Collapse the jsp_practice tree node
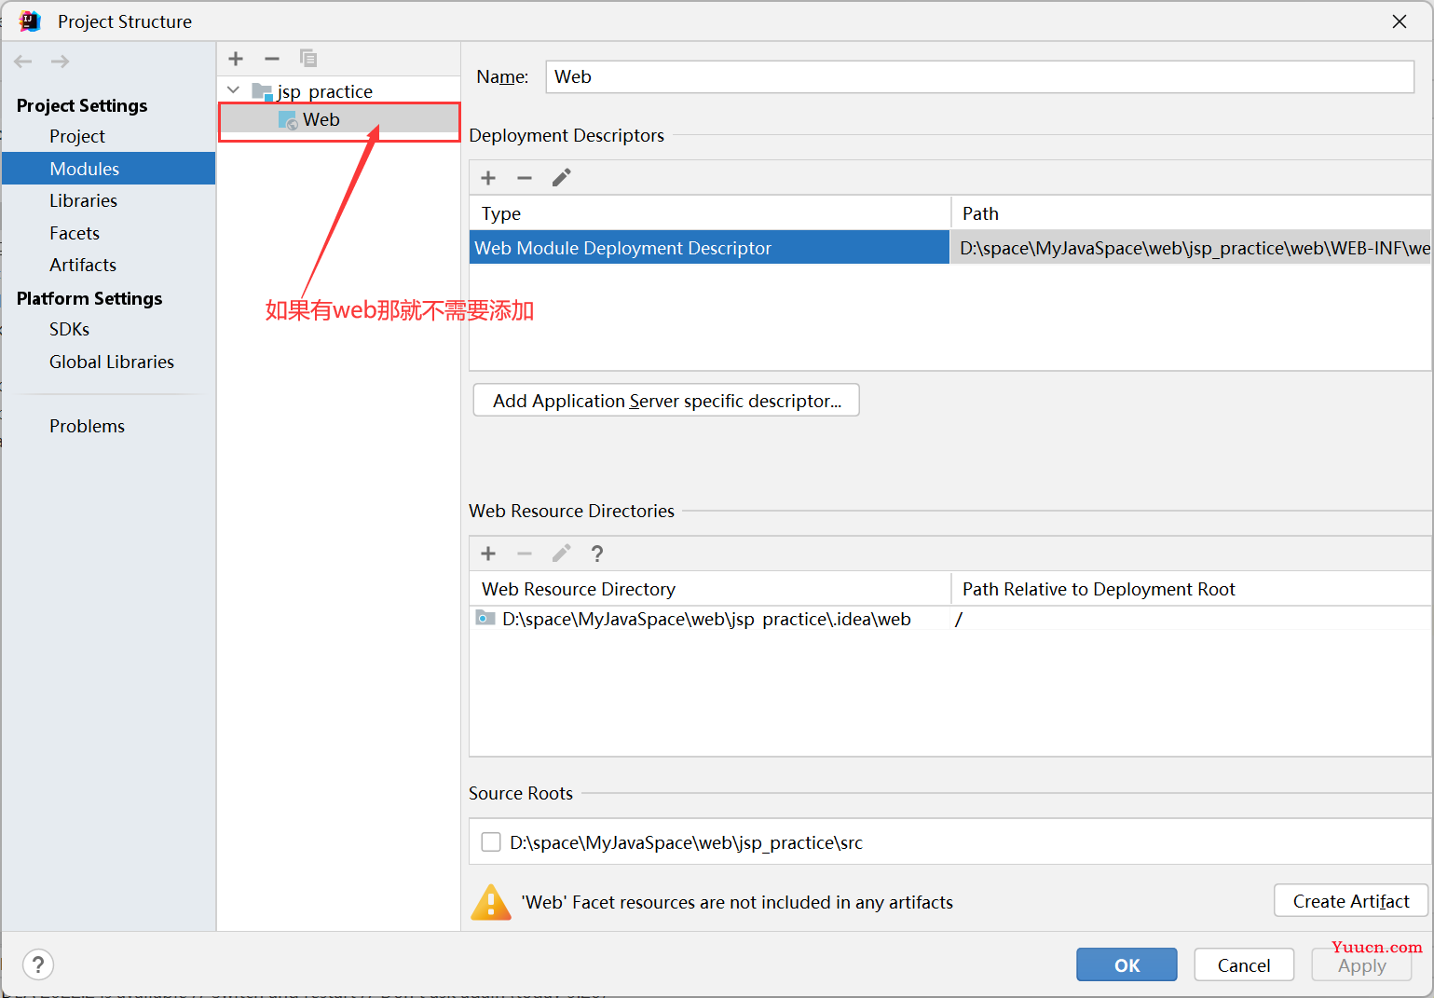 tap(234, 90)
